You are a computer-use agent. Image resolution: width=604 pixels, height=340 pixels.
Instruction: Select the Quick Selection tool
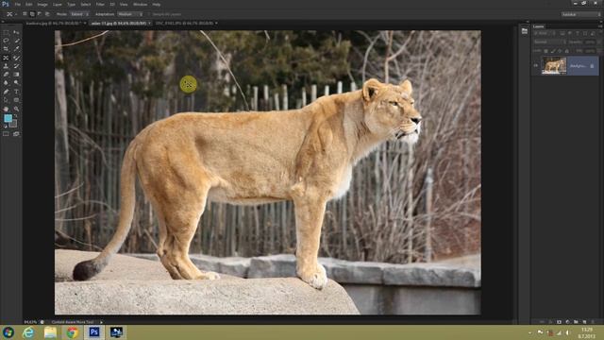(16, 41)
